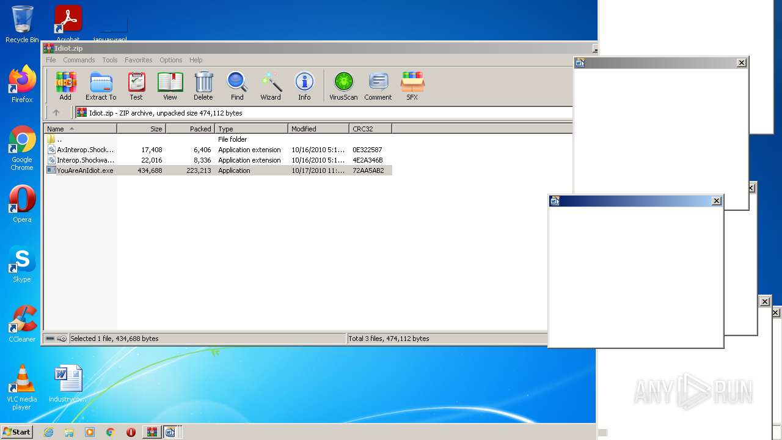Click the Delete trash can icon
The width and height of the screenshot is (782, 440).
(x=203, y=86)
